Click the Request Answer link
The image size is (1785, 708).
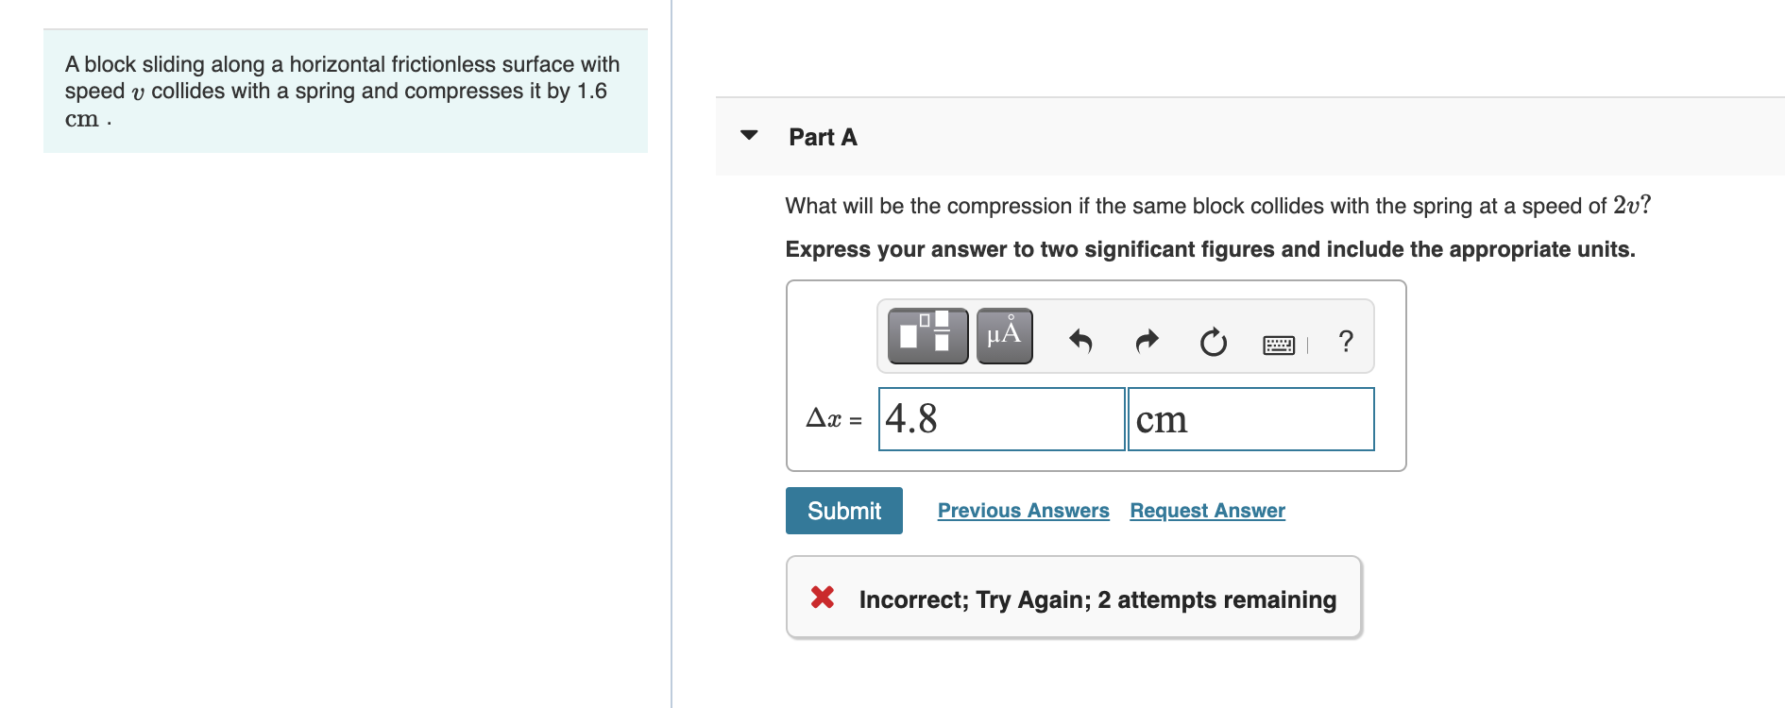(1207, 511)
